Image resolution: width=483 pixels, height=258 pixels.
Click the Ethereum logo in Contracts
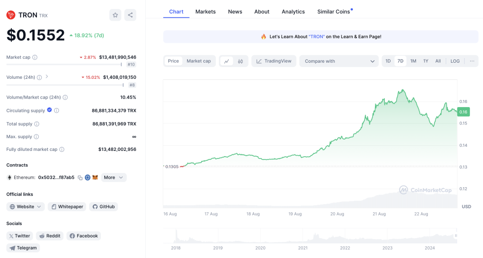[9, 178]
